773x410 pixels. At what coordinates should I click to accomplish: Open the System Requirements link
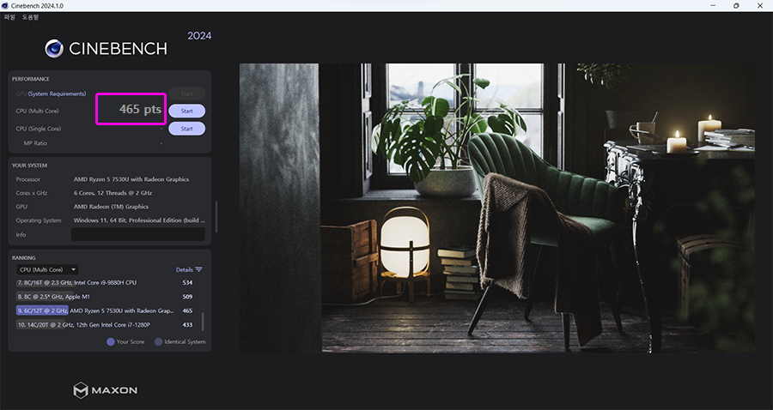(57, 93)
